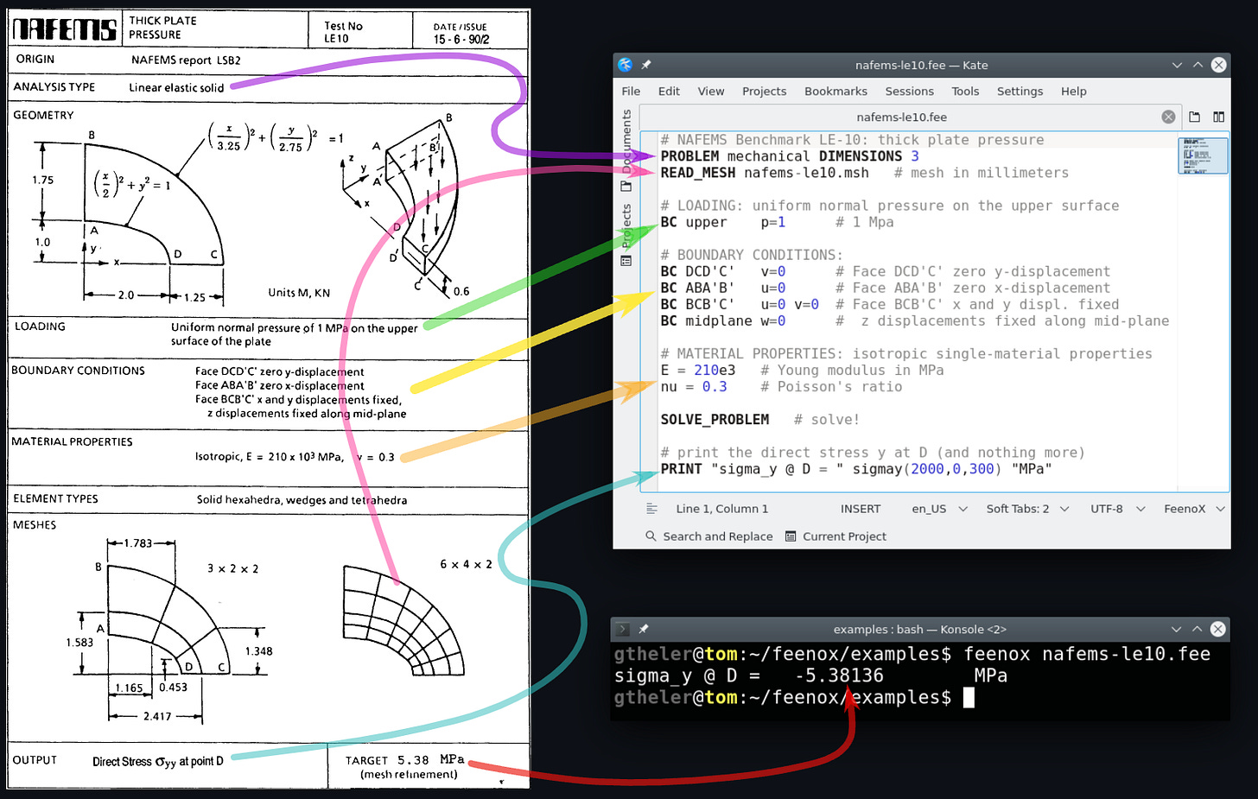Open the Settings menu in Kate

pos(1020,92)
